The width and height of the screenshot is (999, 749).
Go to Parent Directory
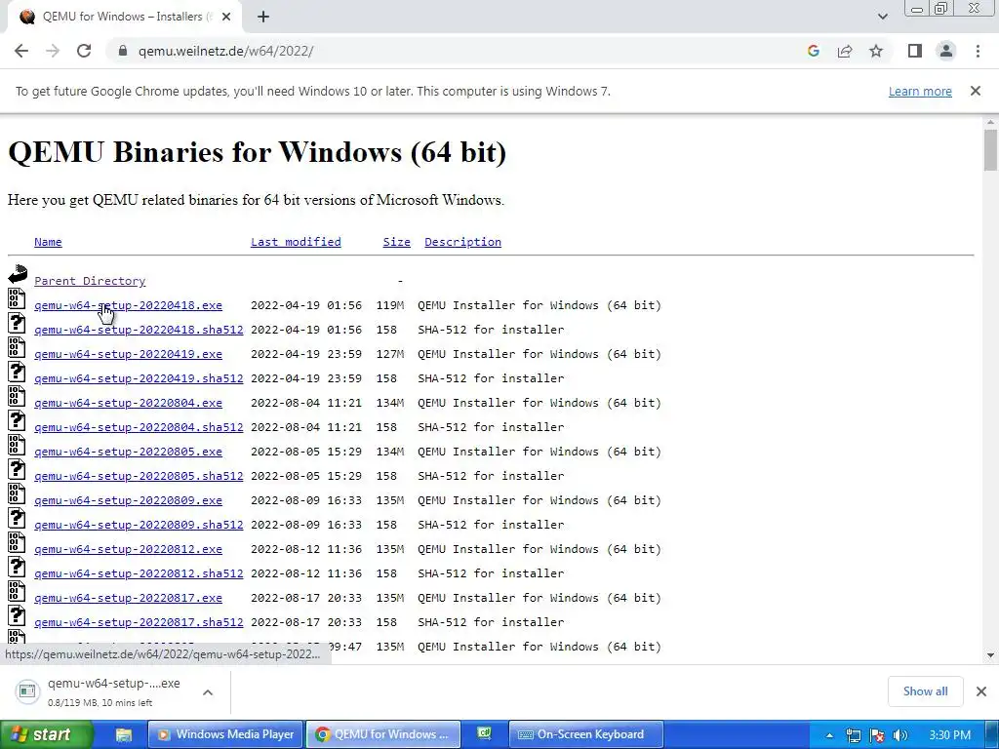[90, 281]
